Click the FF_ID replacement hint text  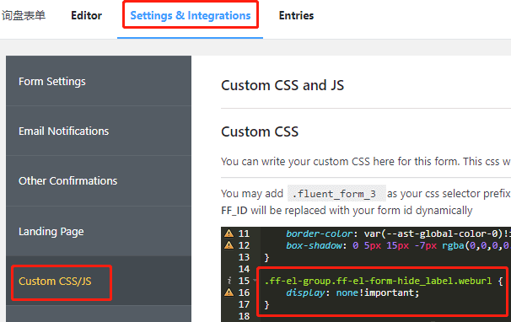[x=347, y=211]
